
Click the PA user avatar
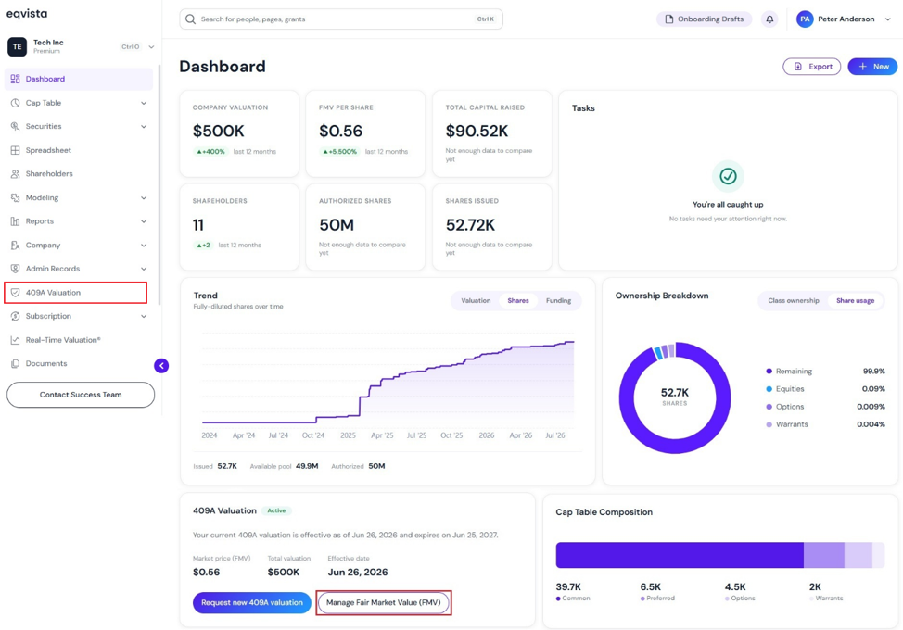click(x=805, y=19)
